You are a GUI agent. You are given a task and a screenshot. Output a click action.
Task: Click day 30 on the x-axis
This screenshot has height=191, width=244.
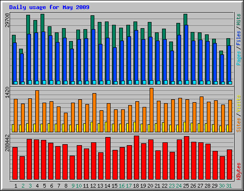[222, 186]
